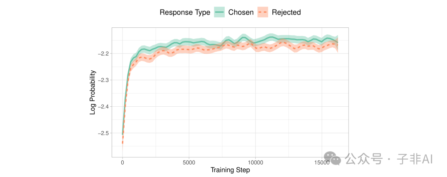Click the orange dashed Rejected legend swatch

click(x=262, y=12)
